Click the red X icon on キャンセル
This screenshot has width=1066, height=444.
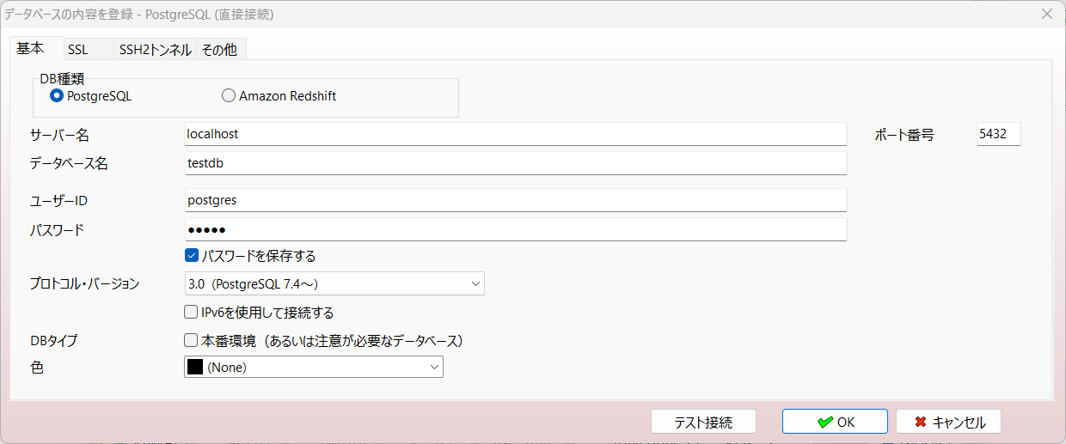921,422
